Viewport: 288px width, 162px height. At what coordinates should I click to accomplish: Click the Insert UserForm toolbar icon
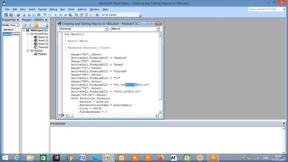[x=11, y=15]
